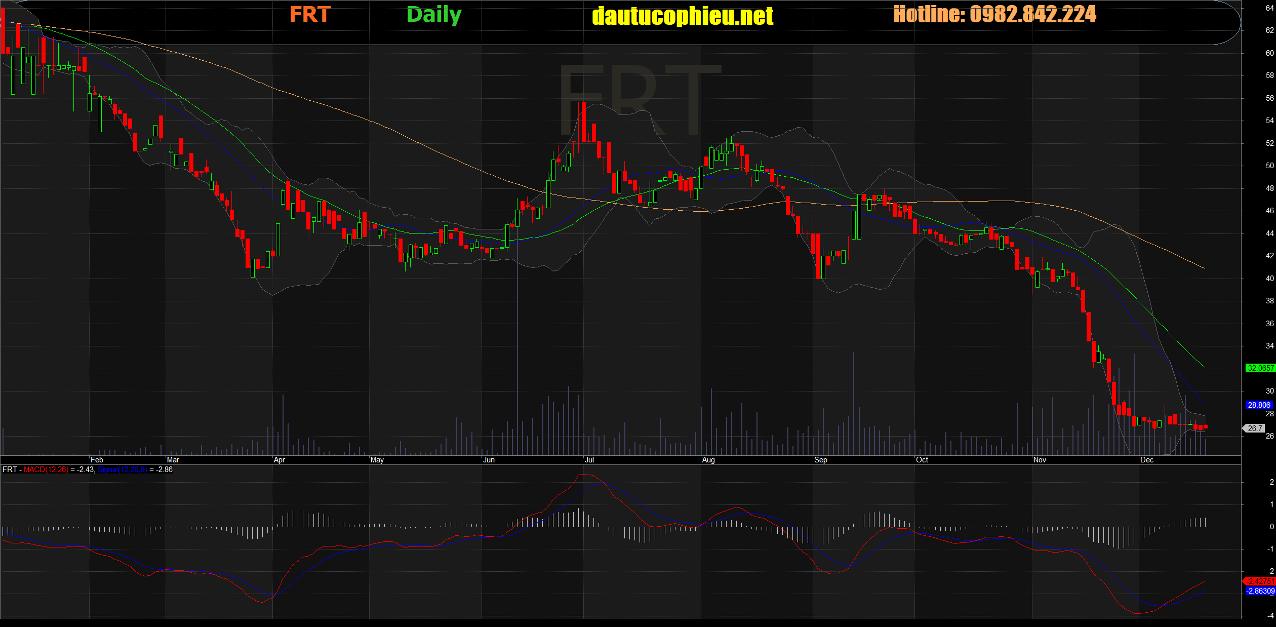Click the blue -2.86309 signal value tag
Image resolution: width=1276 pixels, height=627 pixels.
(x=1260, y=591)
